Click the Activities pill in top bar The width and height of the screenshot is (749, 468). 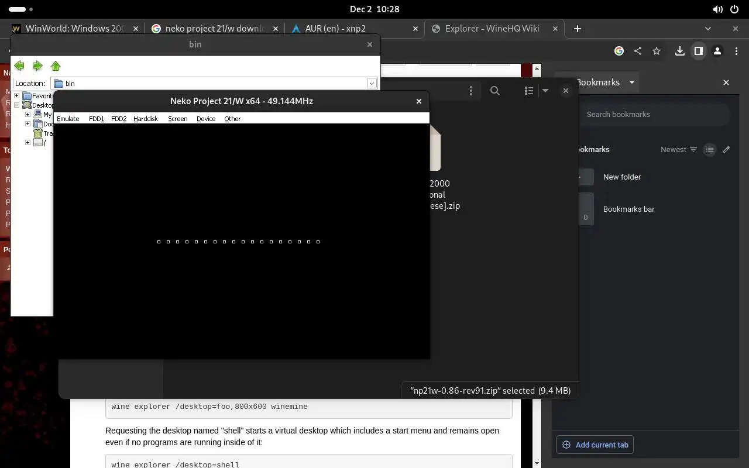tap(21, 9)
